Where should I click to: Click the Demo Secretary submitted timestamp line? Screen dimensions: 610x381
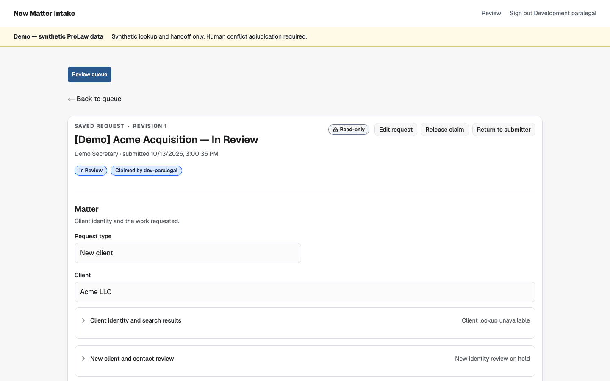tap(147, 154)
